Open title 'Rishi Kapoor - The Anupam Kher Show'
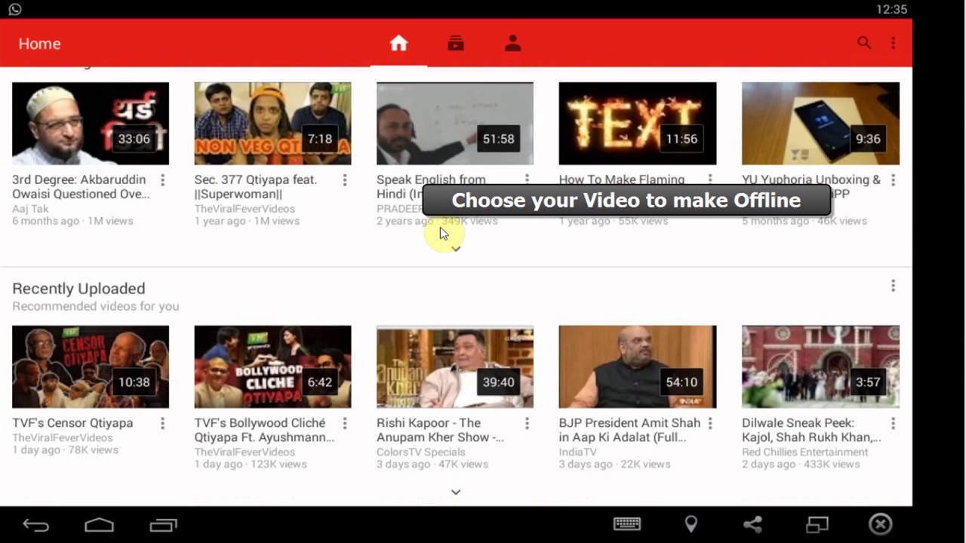This screenshot has height=543, width=966. [x=440, y=430]
